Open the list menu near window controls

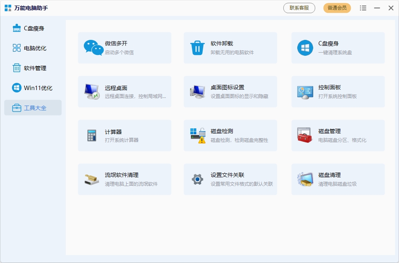pyautogui.click(x=363, y=8)
